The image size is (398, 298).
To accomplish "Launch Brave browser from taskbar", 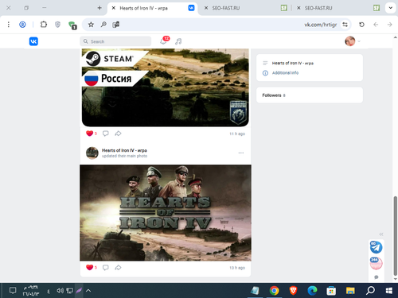I will 293,291.
